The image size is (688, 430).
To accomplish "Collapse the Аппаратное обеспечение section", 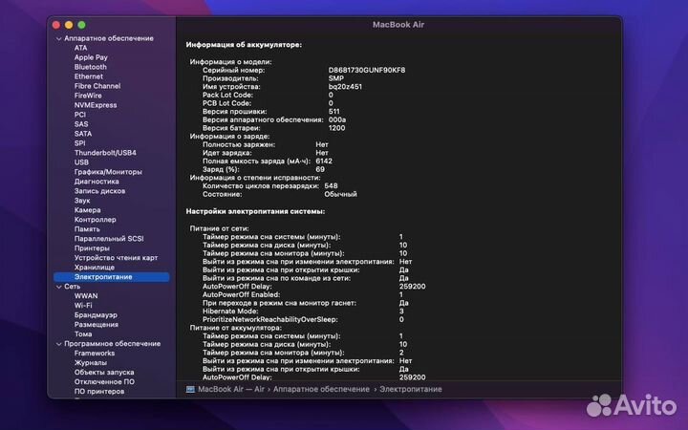I will click(x=58, y=38).
